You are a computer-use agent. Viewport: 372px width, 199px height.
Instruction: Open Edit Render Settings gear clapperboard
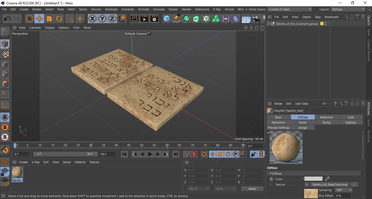(154, 19)
